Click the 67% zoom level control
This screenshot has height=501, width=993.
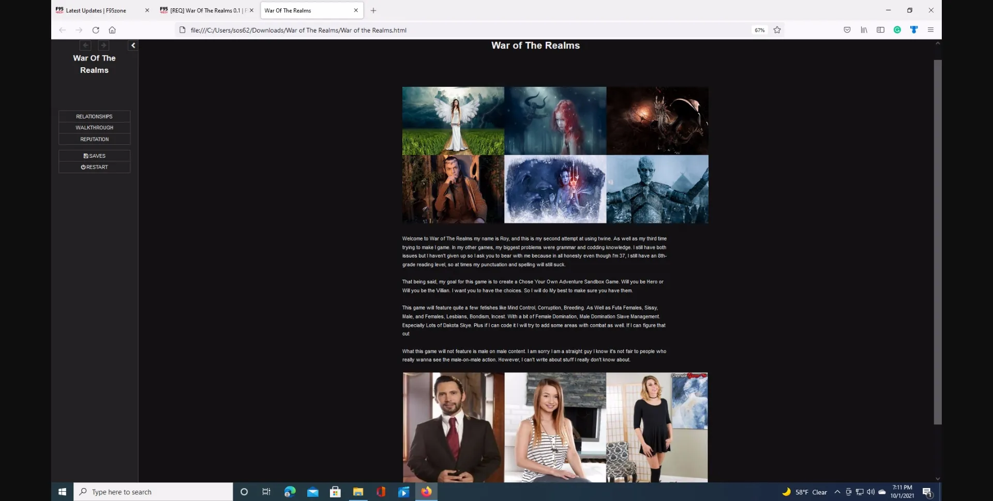pyautogui.click(x=759, y=30)
